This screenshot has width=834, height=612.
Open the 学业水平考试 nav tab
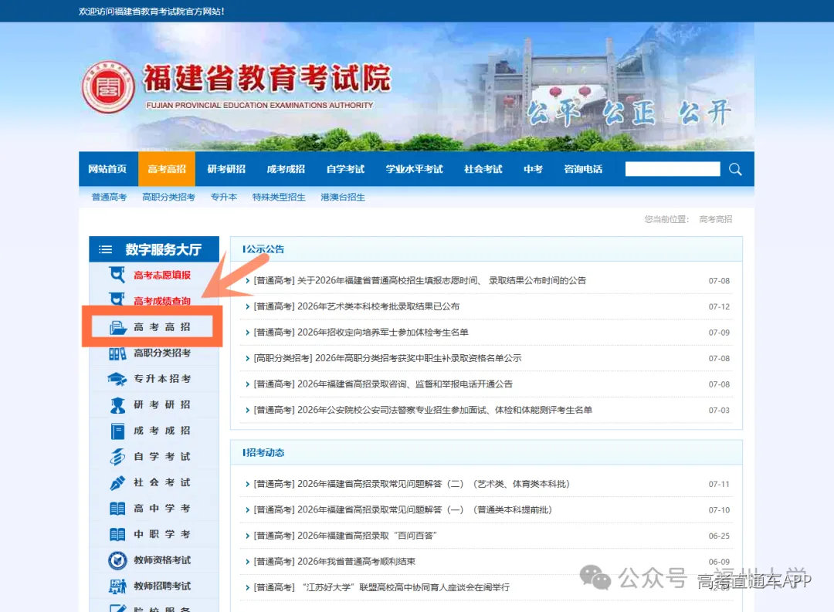click(x=415, y=169)
